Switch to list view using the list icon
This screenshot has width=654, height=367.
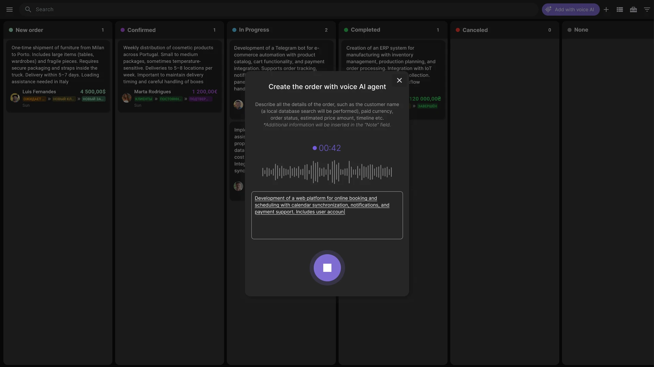tap(620, 9)
